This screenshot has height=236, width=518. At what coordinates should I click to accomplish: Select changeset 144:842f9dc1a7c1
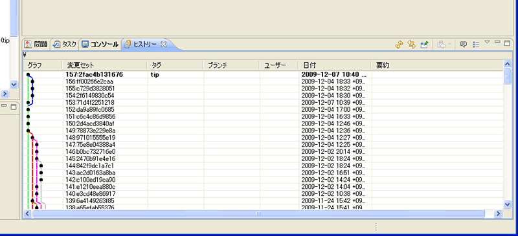(90, 166)
